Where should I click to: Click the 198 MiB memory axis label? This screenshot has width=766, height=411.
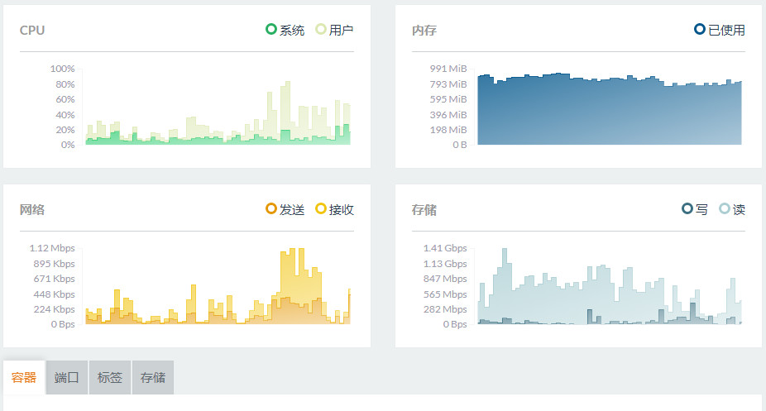click(448, 130)
